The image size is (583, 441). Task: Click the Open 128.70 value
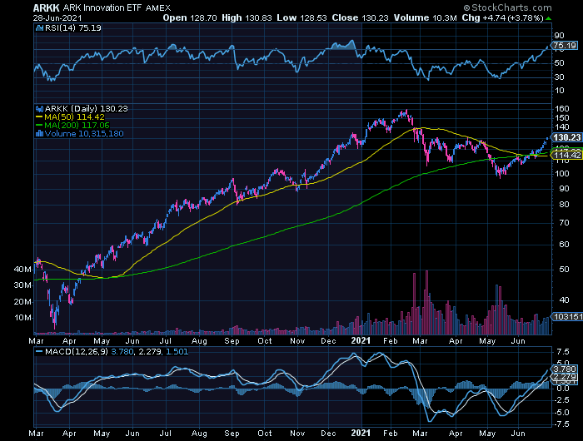190,17
